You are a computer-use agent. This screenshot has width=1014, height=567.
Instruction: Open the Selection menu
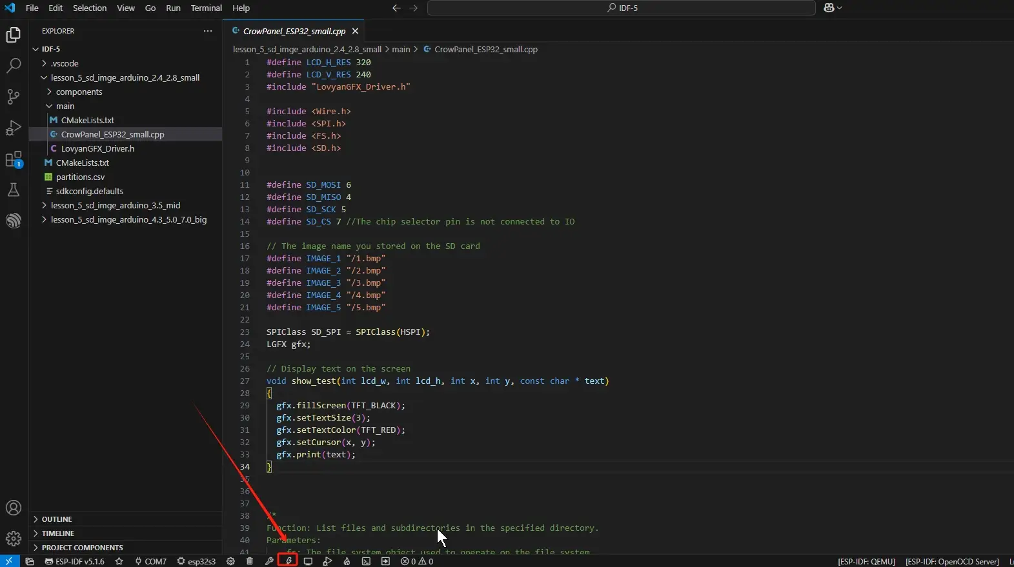tap(90, 8)
